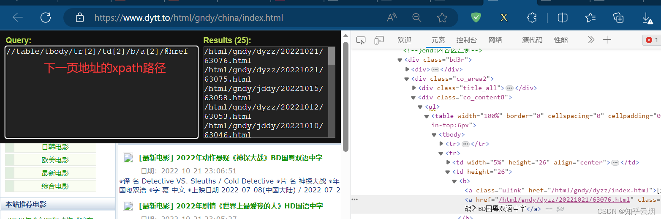The image size is (661, 219).
Task: Collapse the second open tr node
Action: [441, 153]
